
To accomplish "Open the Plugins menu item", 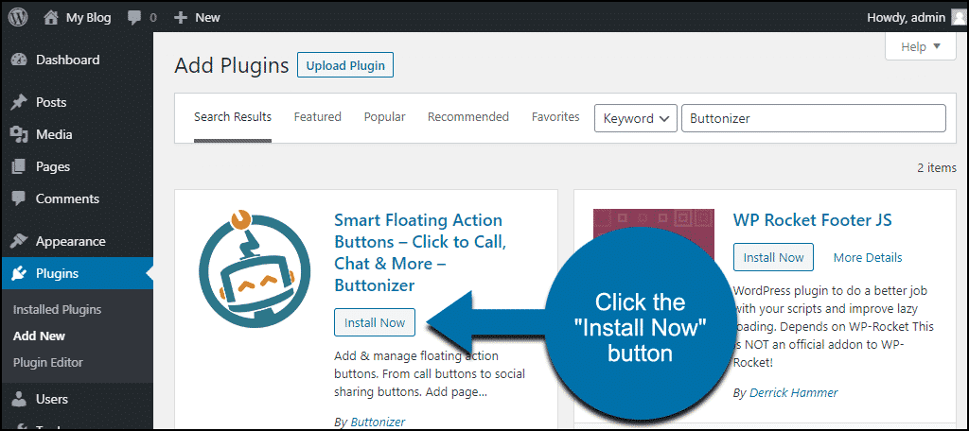I will pyautogui.click(x=78, y=273).
